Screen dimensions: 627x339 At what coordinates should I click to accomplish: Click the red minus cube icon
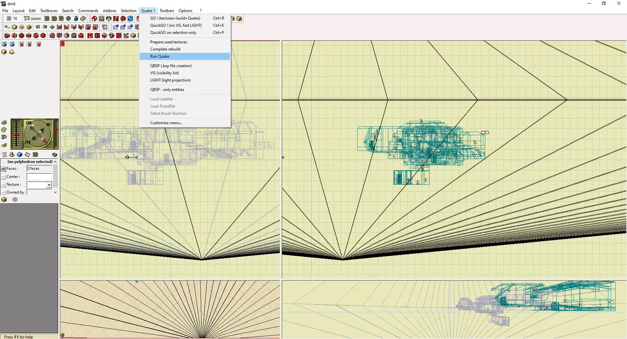[29, 36]
